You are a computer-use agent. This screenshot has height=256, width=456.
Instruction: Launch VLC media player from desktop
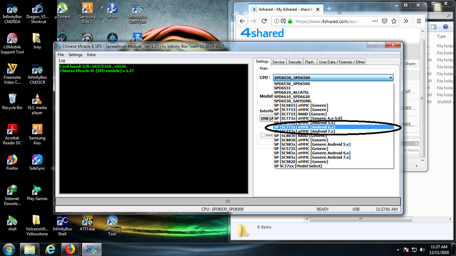pyautogui.click(x=37, y=104)
